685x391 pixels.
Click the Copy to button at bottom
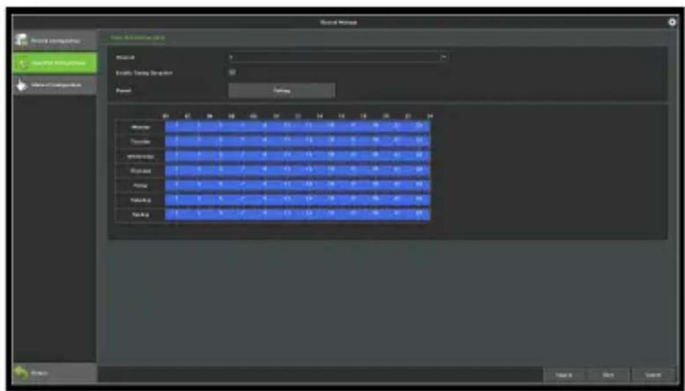pyautogui.click(x=564, y=375)
